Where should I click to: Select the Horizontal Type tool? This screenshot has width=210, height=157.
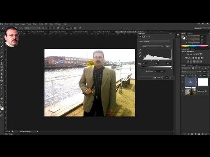2,88
